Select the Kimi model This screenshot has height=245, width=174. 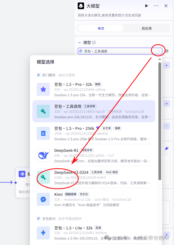pyautogui.click(x=94, y=199)
